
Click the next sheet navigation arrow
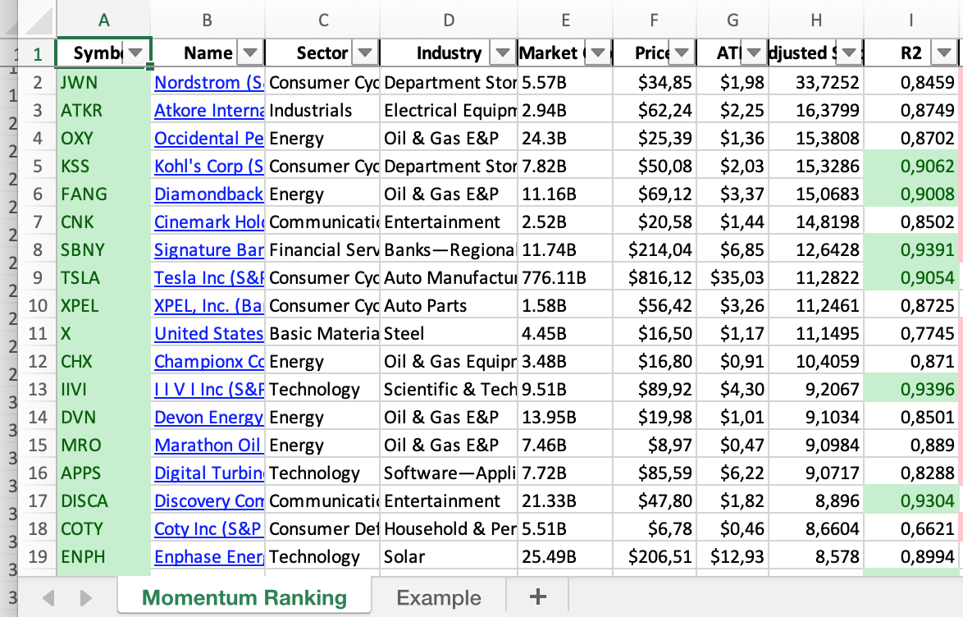(85, 597)
